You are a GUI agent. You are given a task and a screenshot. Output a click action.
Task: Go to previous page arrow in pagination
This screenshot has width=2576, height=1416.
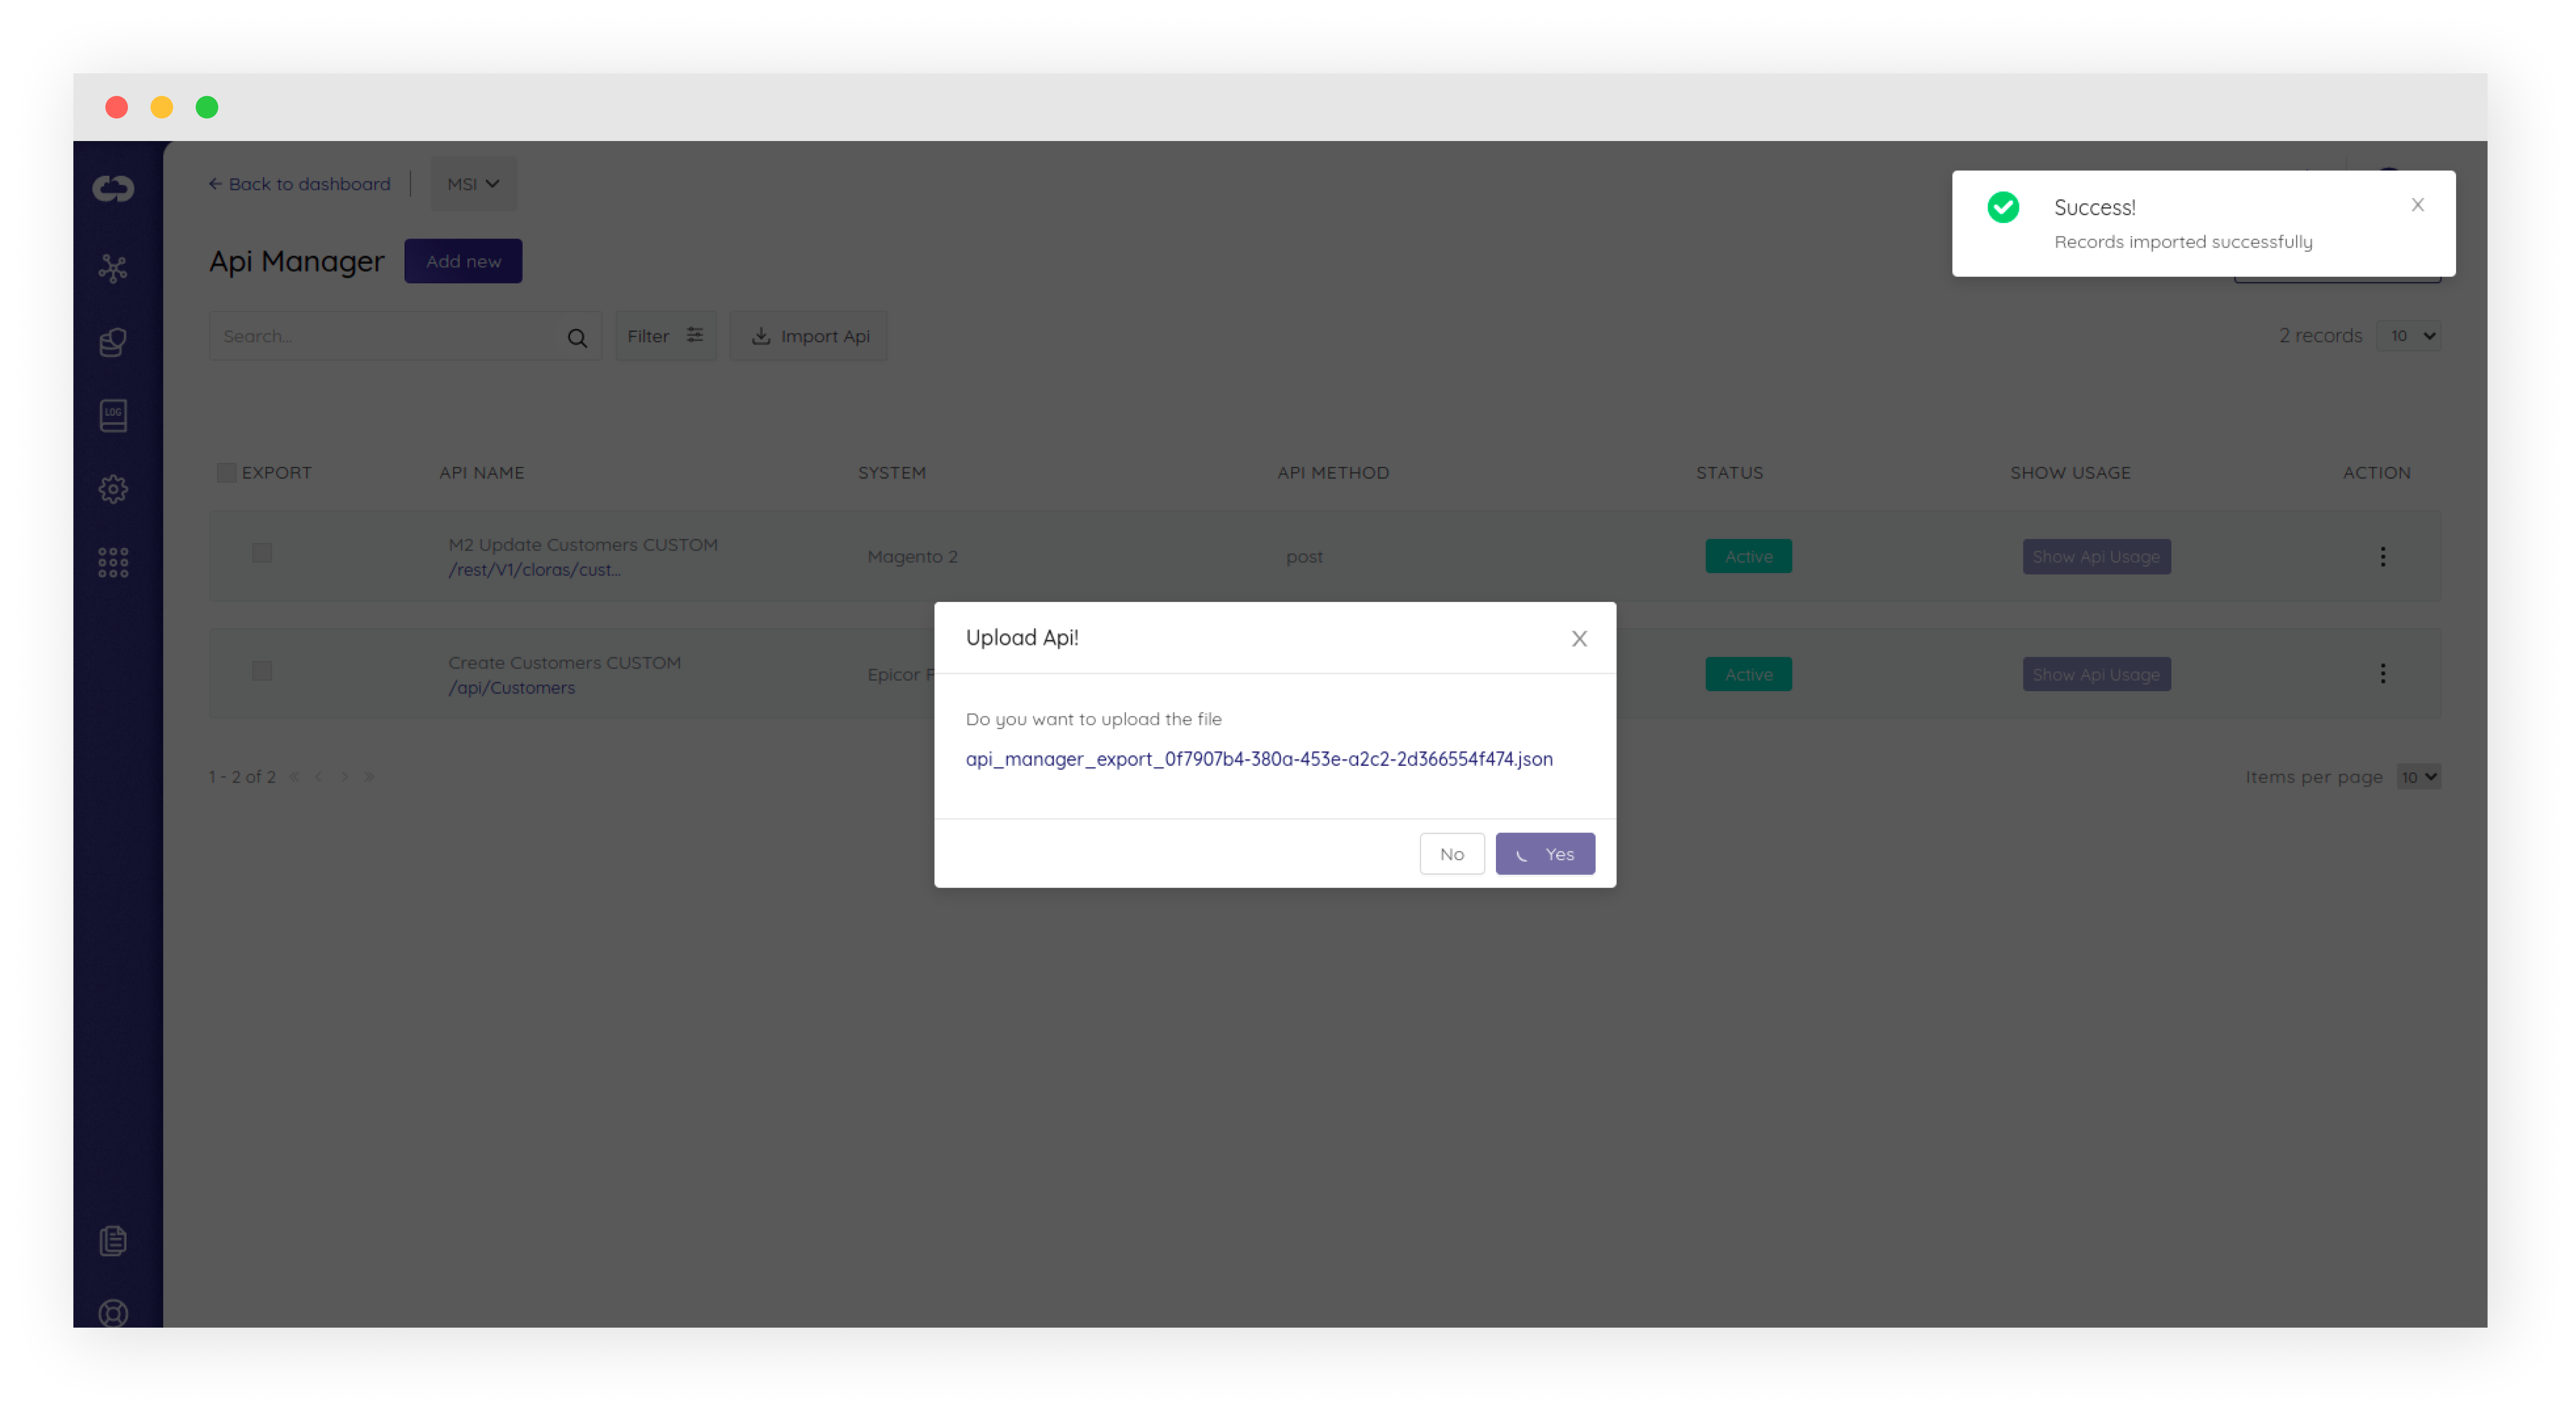point(318,777)
